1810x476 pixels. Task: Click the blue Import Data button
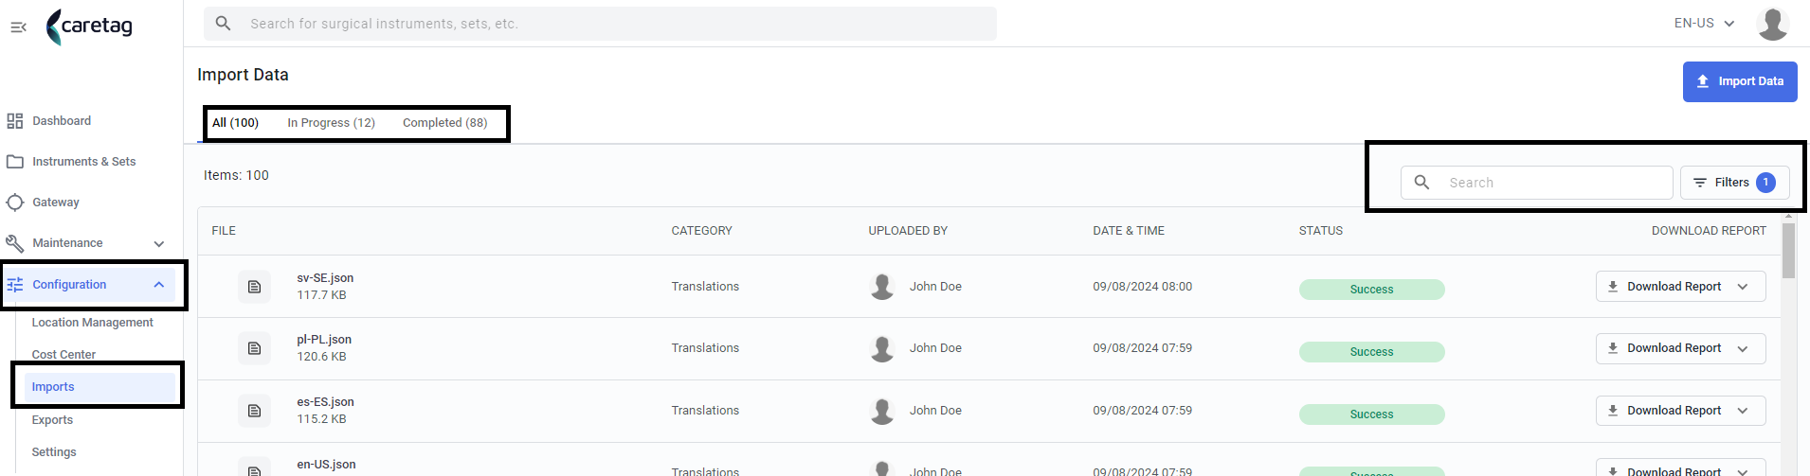click(x=1739, y=81)
